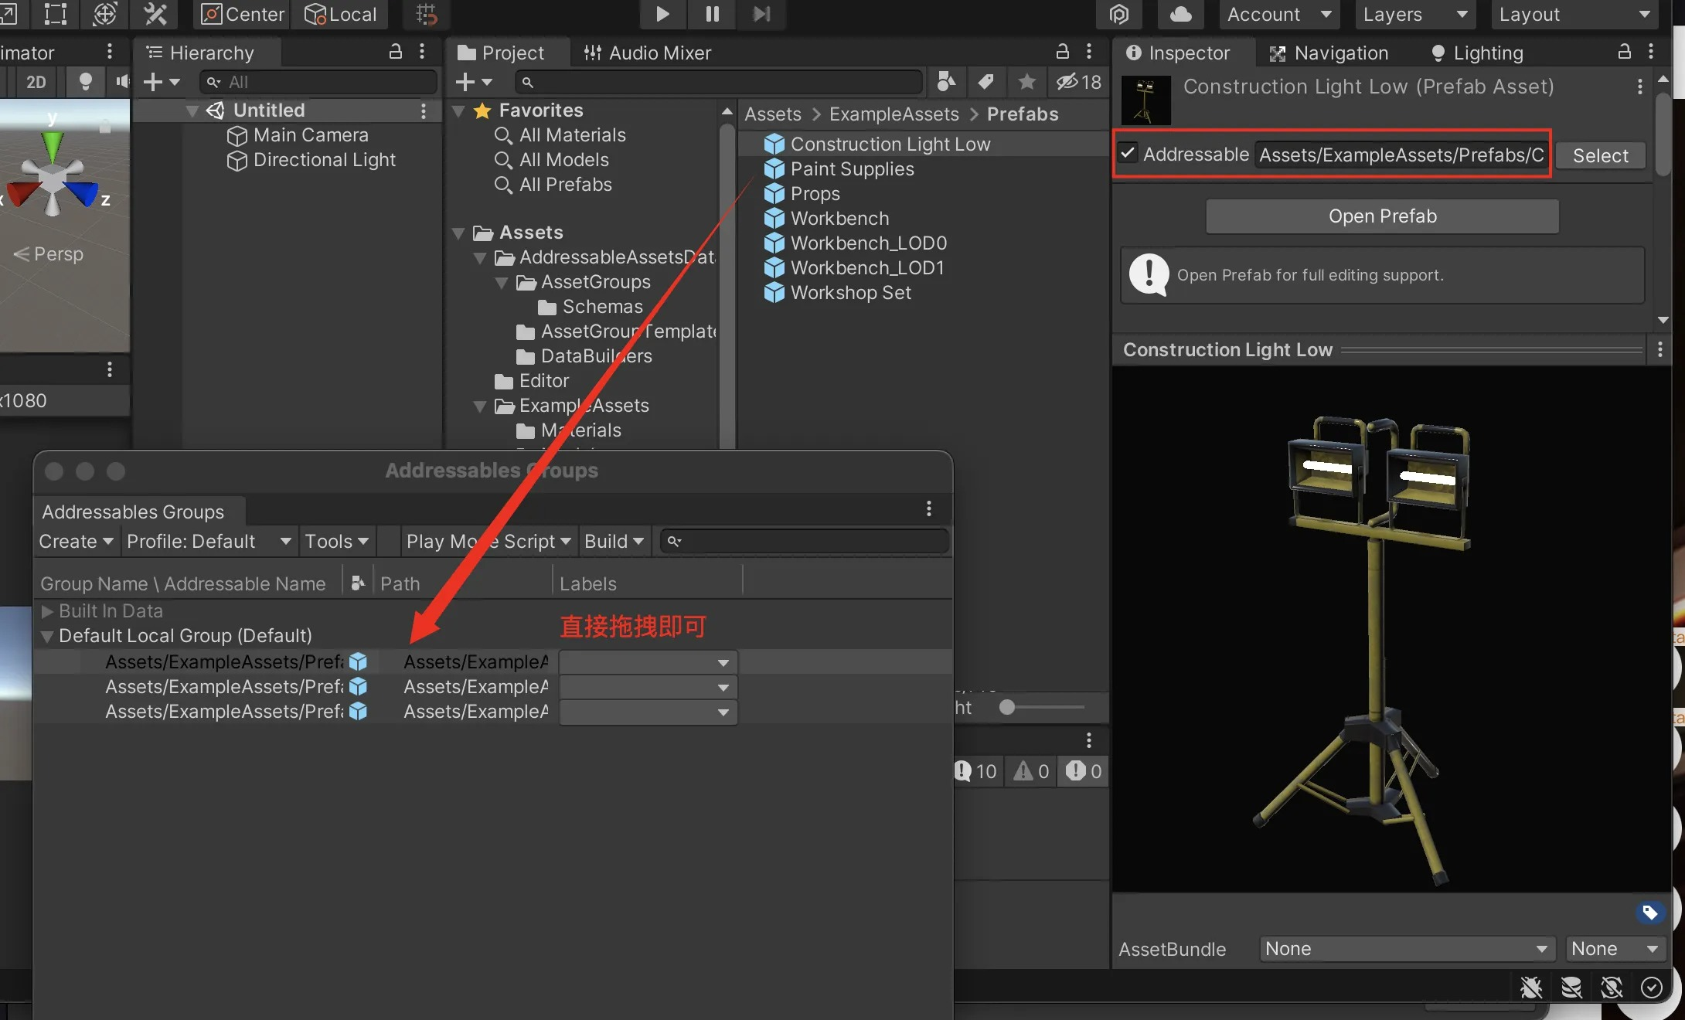Toggle hidden packages visibility count
This screenshot has width=1685, height=1020.
tap(1079, 81)
